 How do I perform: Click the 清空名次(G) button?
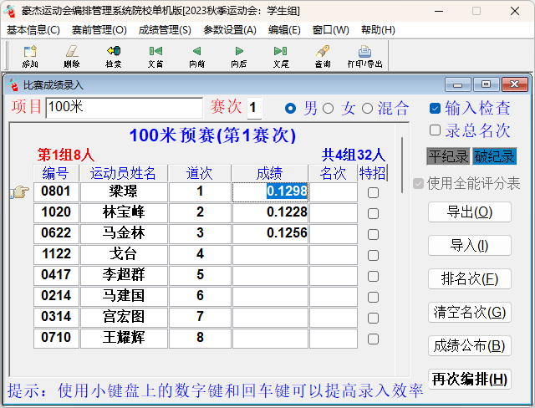tap(470, 313)
